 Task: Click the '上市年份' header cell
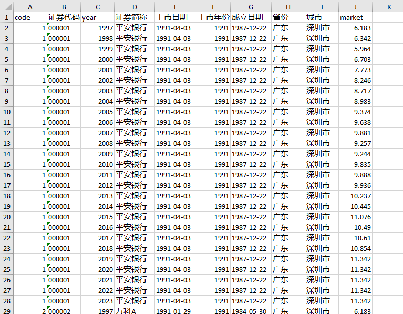pyautogui.click(x=213, y=17)
